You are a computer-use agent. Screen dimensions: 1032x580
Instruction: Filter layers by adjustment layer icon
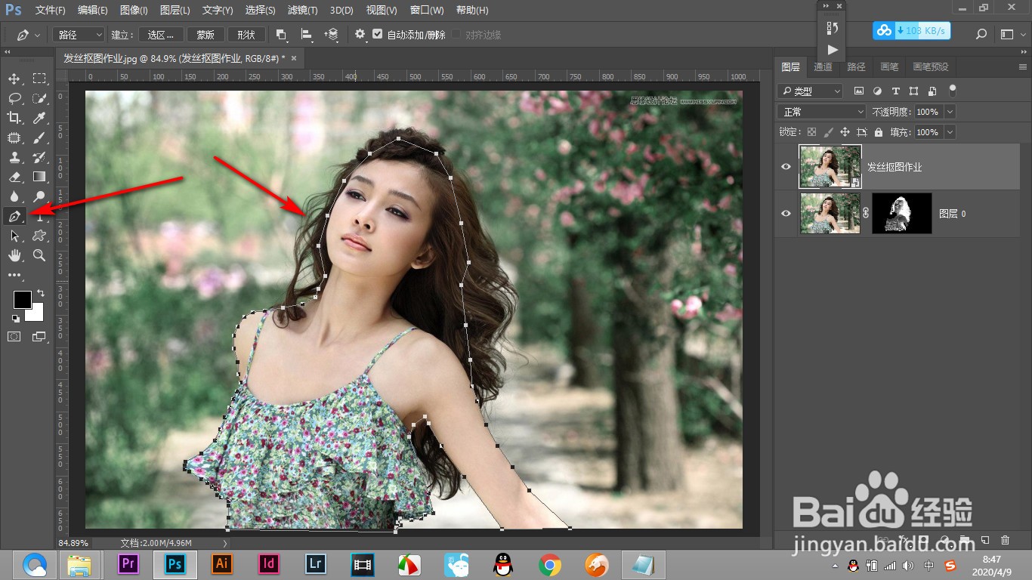click(877, 91)
